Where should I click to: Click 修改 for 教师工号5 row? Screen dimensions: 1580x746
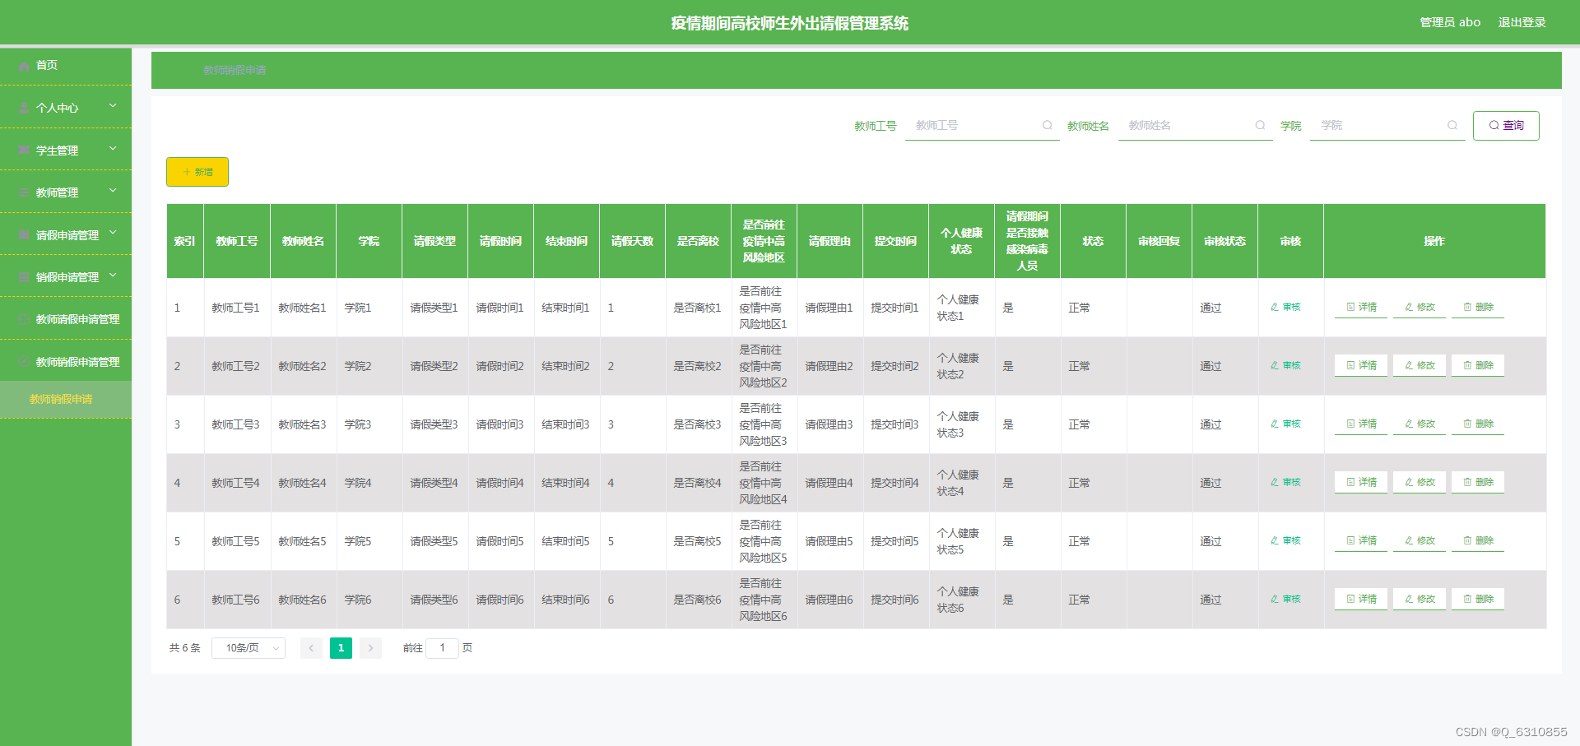tap(1420, 540)
